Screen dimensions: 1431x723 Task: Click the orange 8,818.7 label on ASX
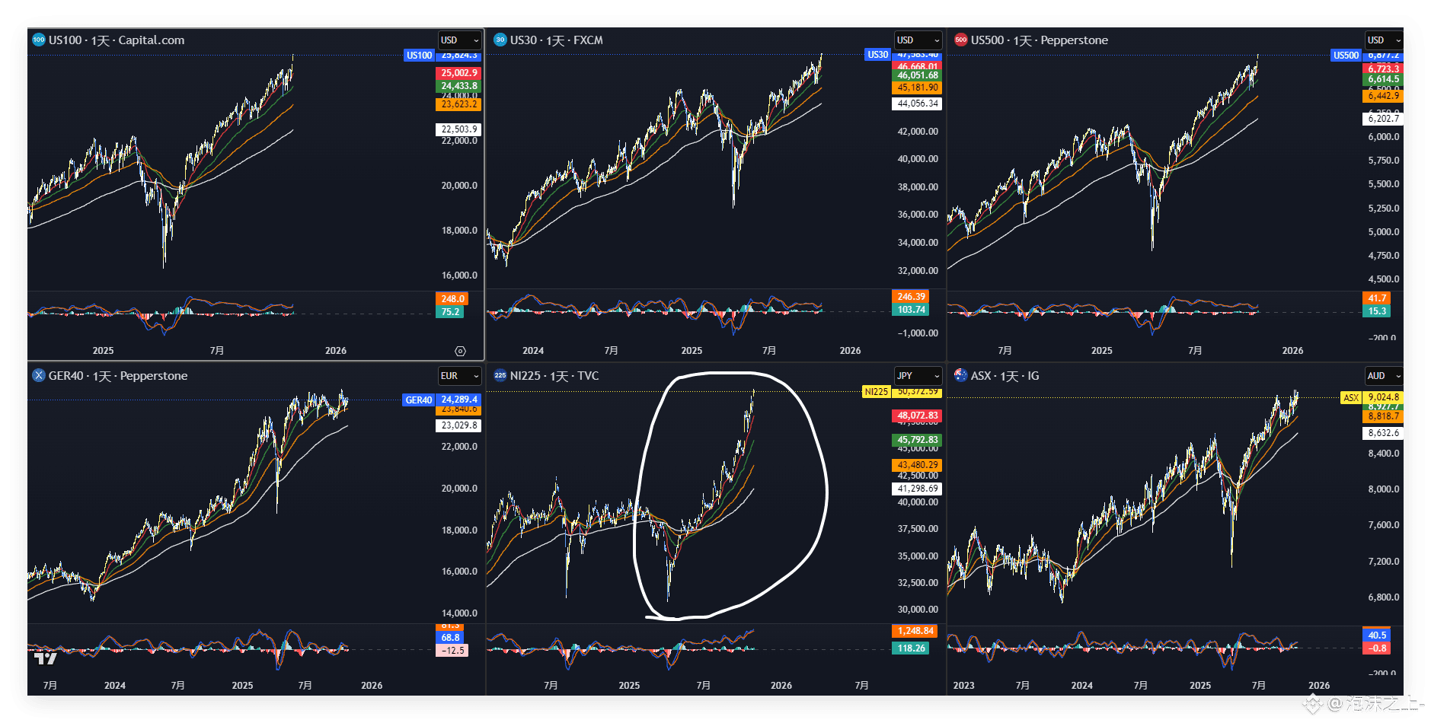(x=1383, y=416)
